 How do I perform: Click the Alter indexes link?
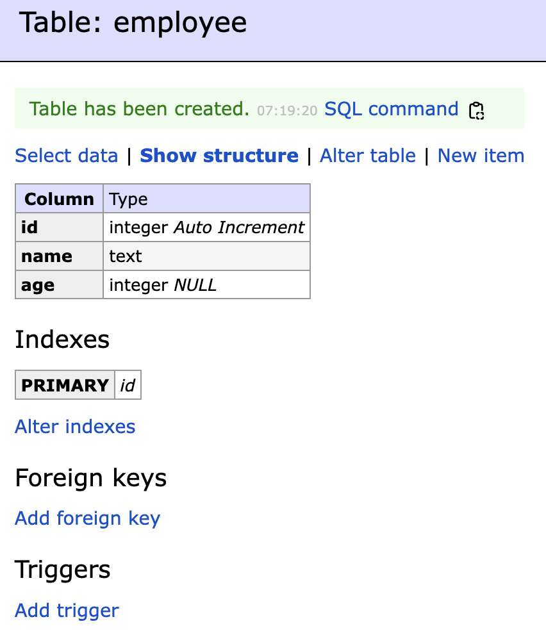coord(75,427)
